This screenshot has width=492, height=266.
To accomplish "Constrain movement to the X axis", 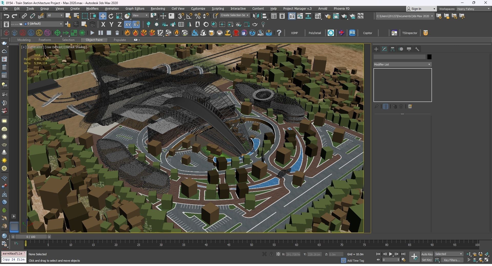I will (x=103, y=24).
